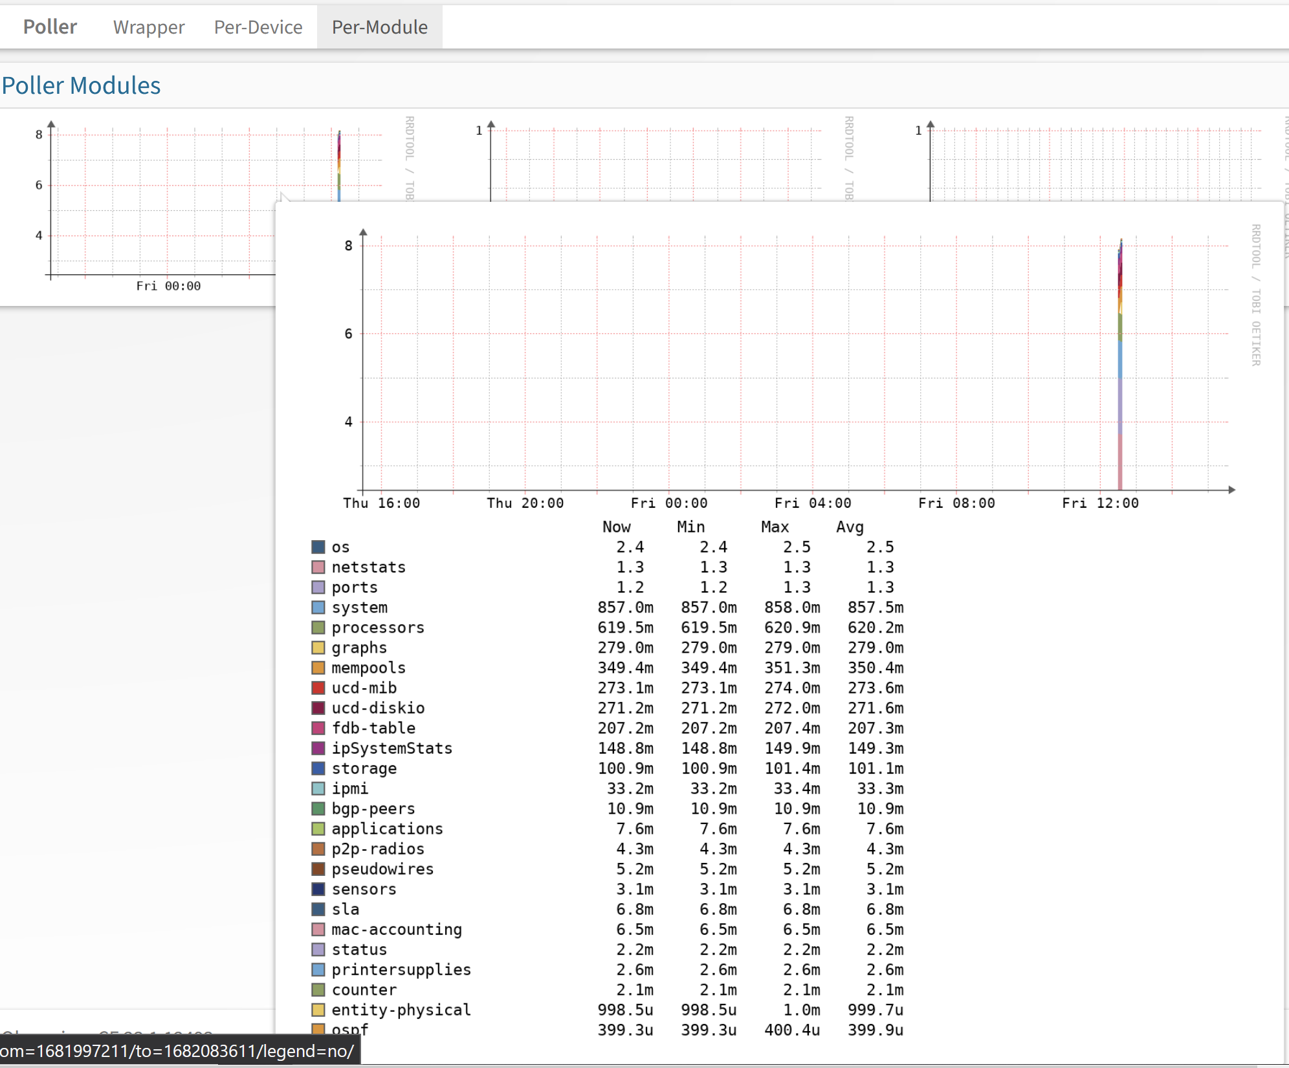1289x1068 pixels.
Task: Click the storage Min value 100.9m
Action: point(709,768)
